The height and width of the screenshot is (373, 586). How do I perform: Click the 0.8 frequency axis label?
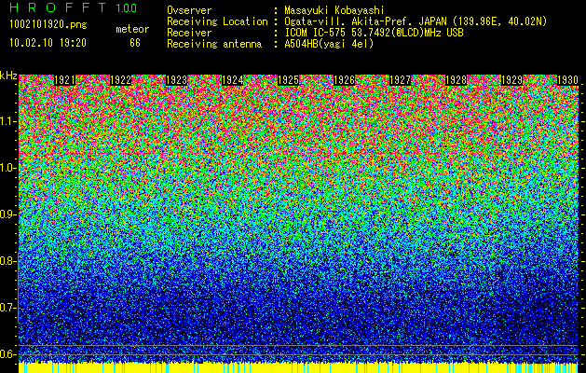tap(7, 261)
